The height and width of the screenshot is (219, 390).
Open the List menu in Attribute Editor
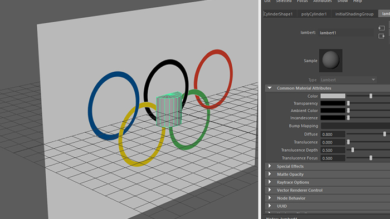pos(267,1)
